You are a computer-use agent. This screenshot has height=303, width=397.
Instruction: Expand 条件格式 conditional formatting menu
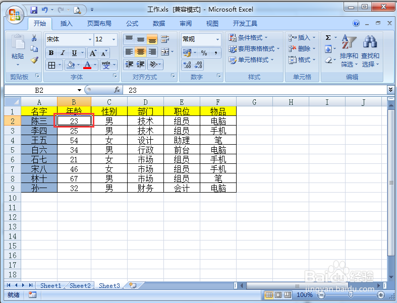248,38
